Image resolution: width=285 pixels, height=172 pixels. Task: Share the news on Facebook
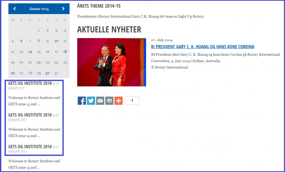tap(82, 101)
